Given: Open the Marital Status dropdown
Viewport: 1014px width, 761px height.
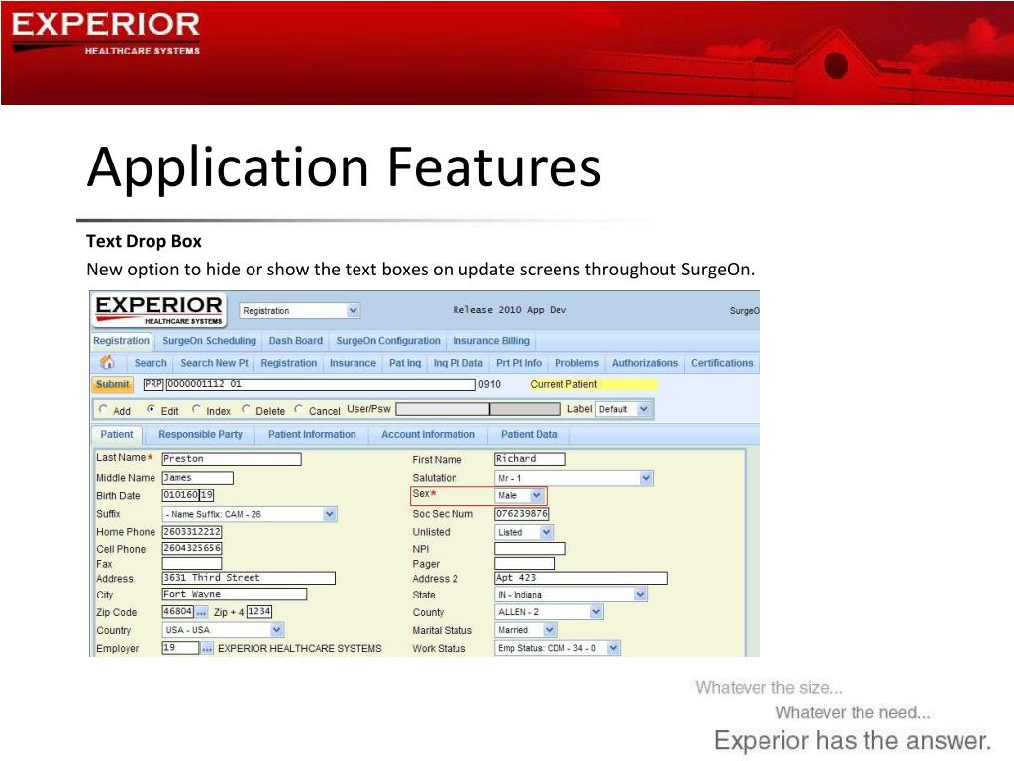Looking at the screenshot, I should 525,630.
